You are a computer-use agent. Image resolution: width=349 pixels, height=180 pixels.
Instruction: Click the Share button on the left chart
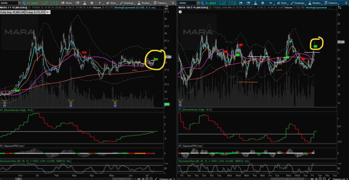[x=66, y=3]
